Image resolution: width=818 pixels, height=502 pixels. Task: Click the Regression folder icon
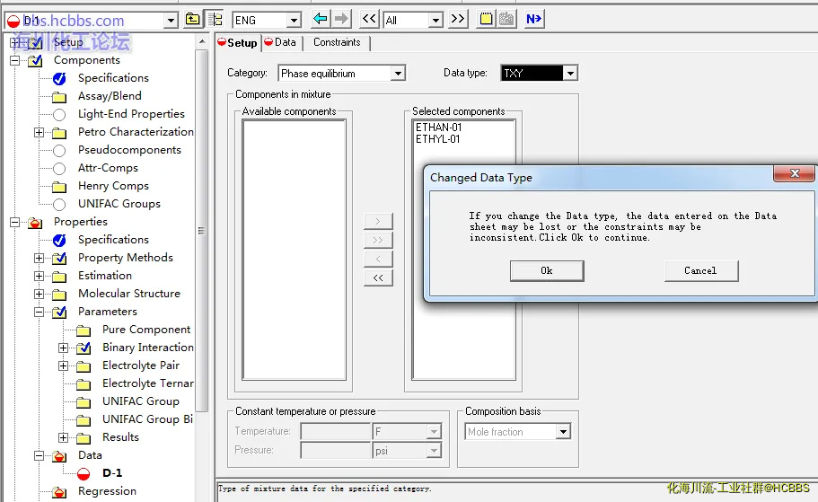click(59, 492)
